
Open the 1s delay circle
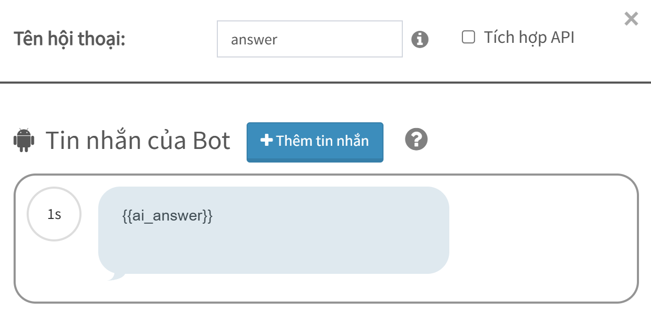54,214
